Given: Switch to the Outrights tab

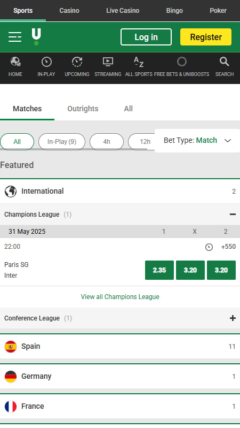Looking at the screenshot, I should coord(83,109).
